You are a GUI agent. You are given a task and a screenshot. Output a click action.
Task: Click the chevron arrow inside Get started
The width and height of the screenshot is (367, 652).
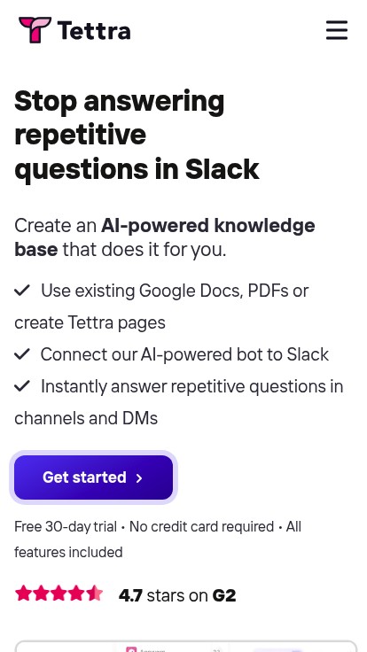[x=139, y=478]
